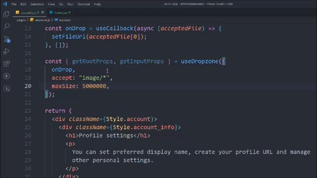This screenshot has height=178, width=317.
Task: Click the pages breadcrumb segment
Action: (21, 20)
